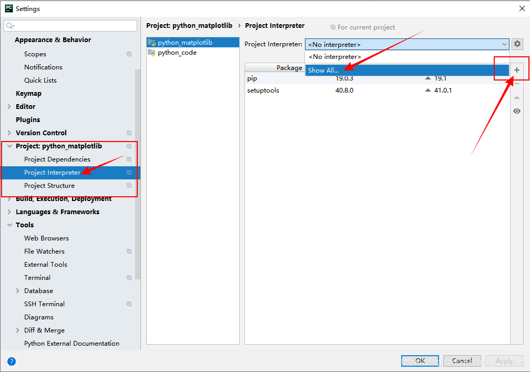Click the sidebar vertical scrollbar
Screen dimensions: 530x372
pyautogui.click(x=138, y=174)
